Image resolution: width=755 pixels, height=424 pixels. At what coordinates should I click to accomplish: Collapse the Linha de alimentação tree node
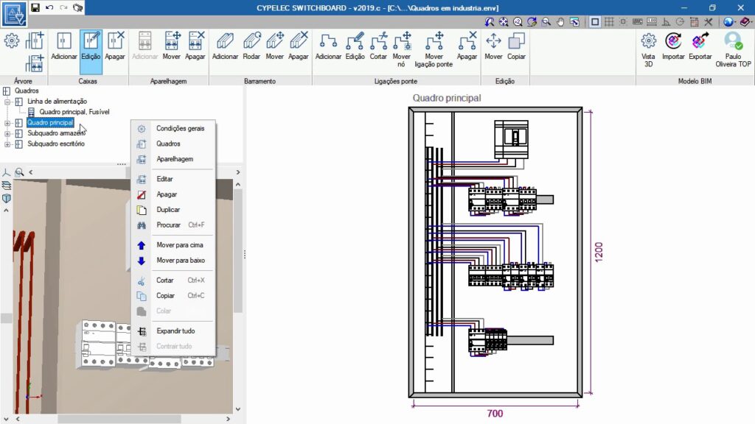coord(7,102)
